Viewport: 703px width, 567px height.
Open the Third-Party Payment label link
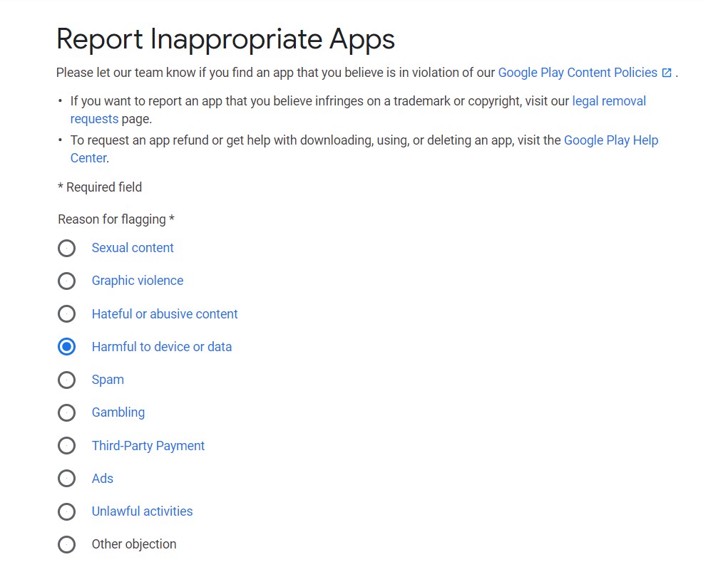148,446
